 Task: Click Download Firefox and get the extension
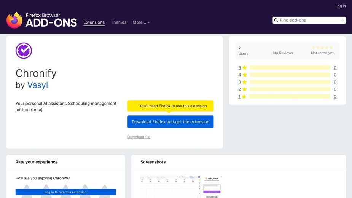point(170,121)
